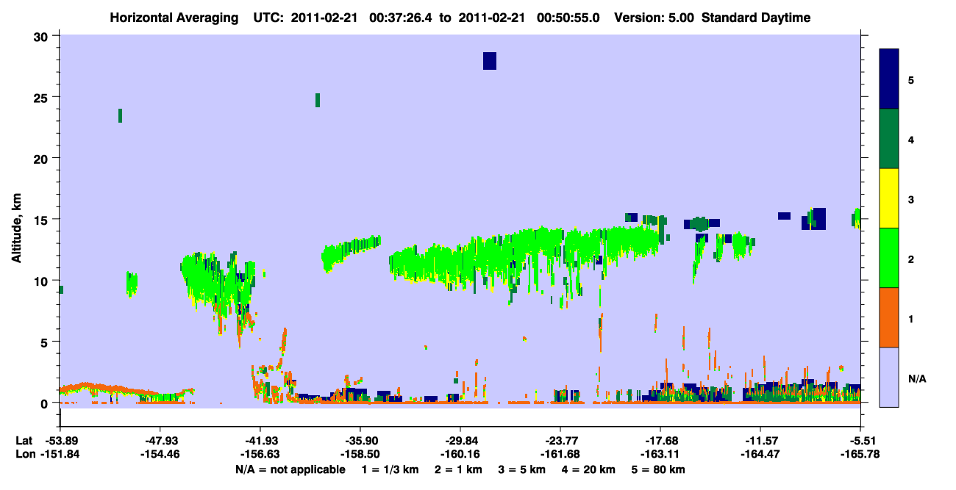956x490 pixels.
Task: Click the green marker near 25 km altitude
Action: pos(318,100)
